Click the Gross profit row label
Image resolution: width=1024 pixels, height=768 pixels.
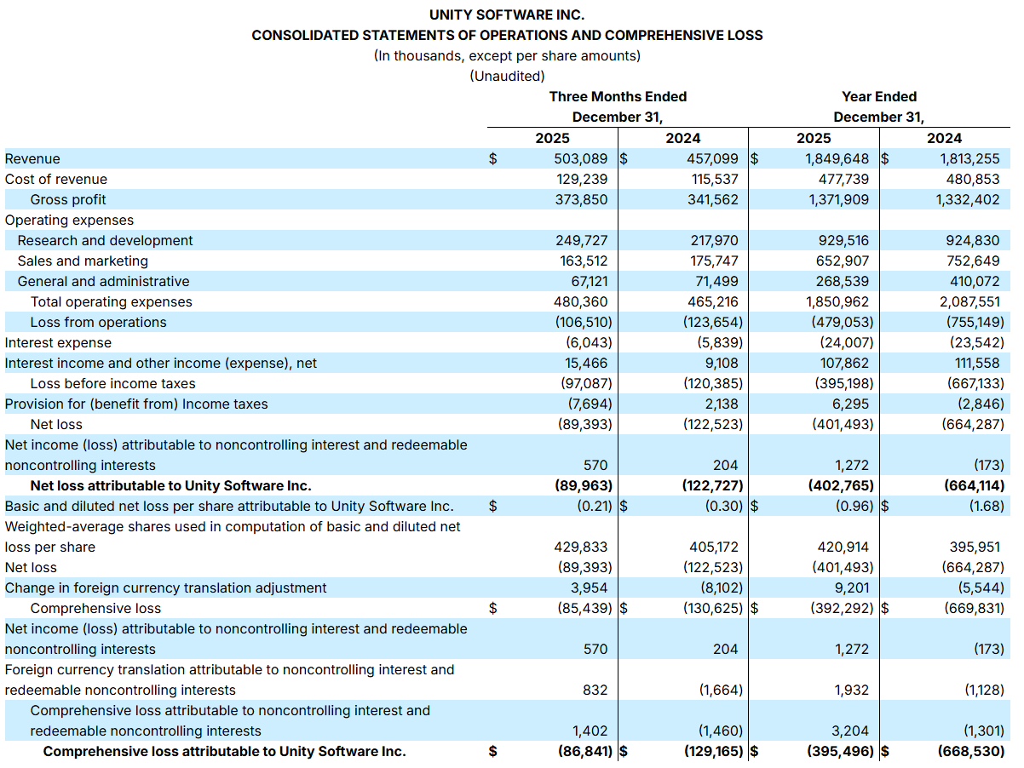(x=68, y=199)
